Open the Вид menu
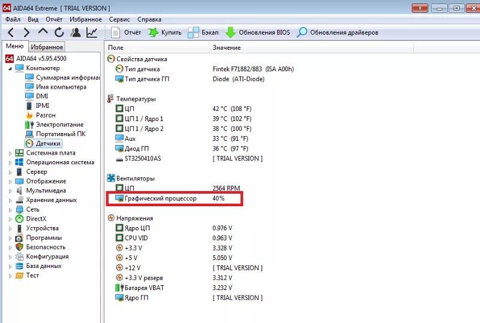The image size is (480, 323). point(33,19)
